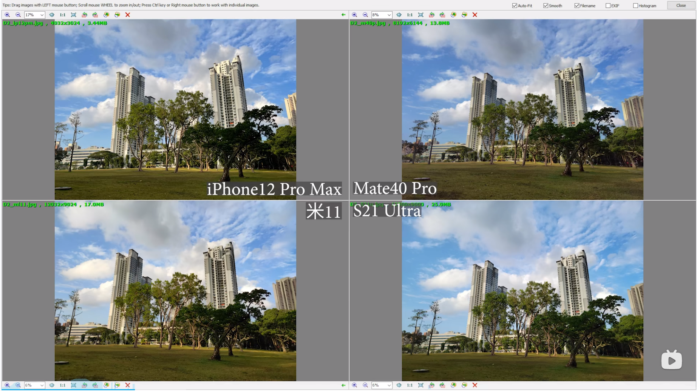697x391 pixels.
Task: Enable the EXIF checkbox
Action: pyautogui.click(x=608, y=6)
